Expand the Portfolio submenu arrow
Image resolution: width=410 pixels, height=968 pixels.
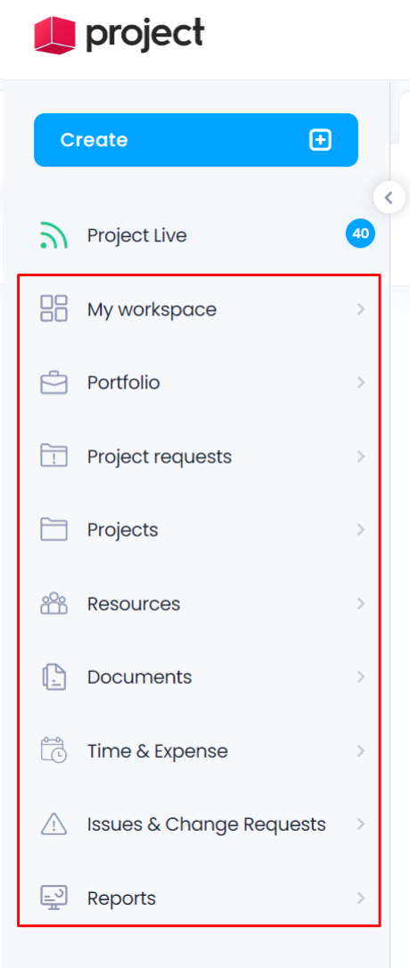(361, 382)
